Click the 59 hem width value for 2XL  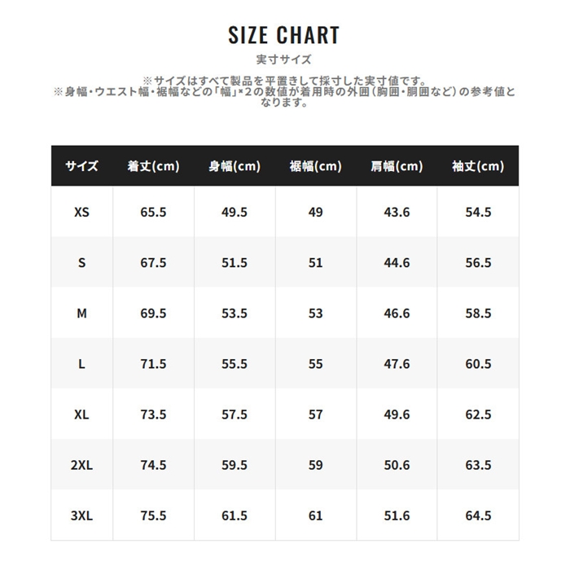316,465
